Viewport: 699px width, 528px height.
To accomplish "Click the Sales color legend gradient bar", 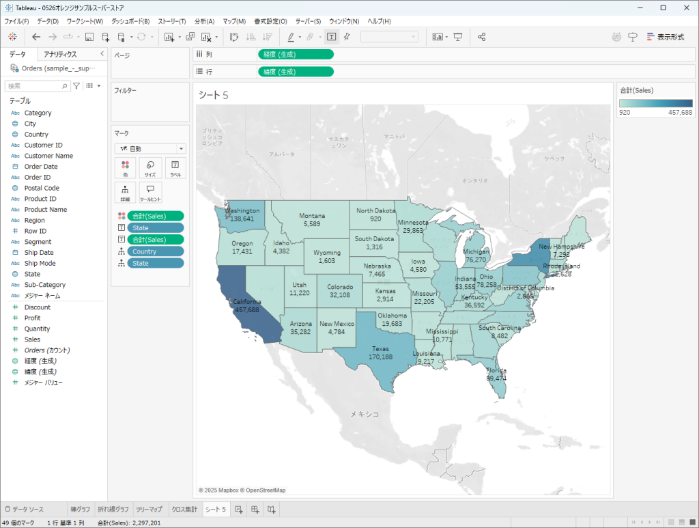I will (655, 103).
